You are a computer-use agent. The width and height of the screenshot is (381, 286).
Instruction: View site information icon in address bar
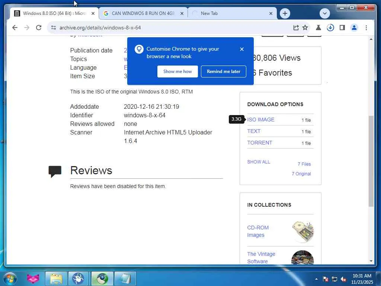point(54,28)
